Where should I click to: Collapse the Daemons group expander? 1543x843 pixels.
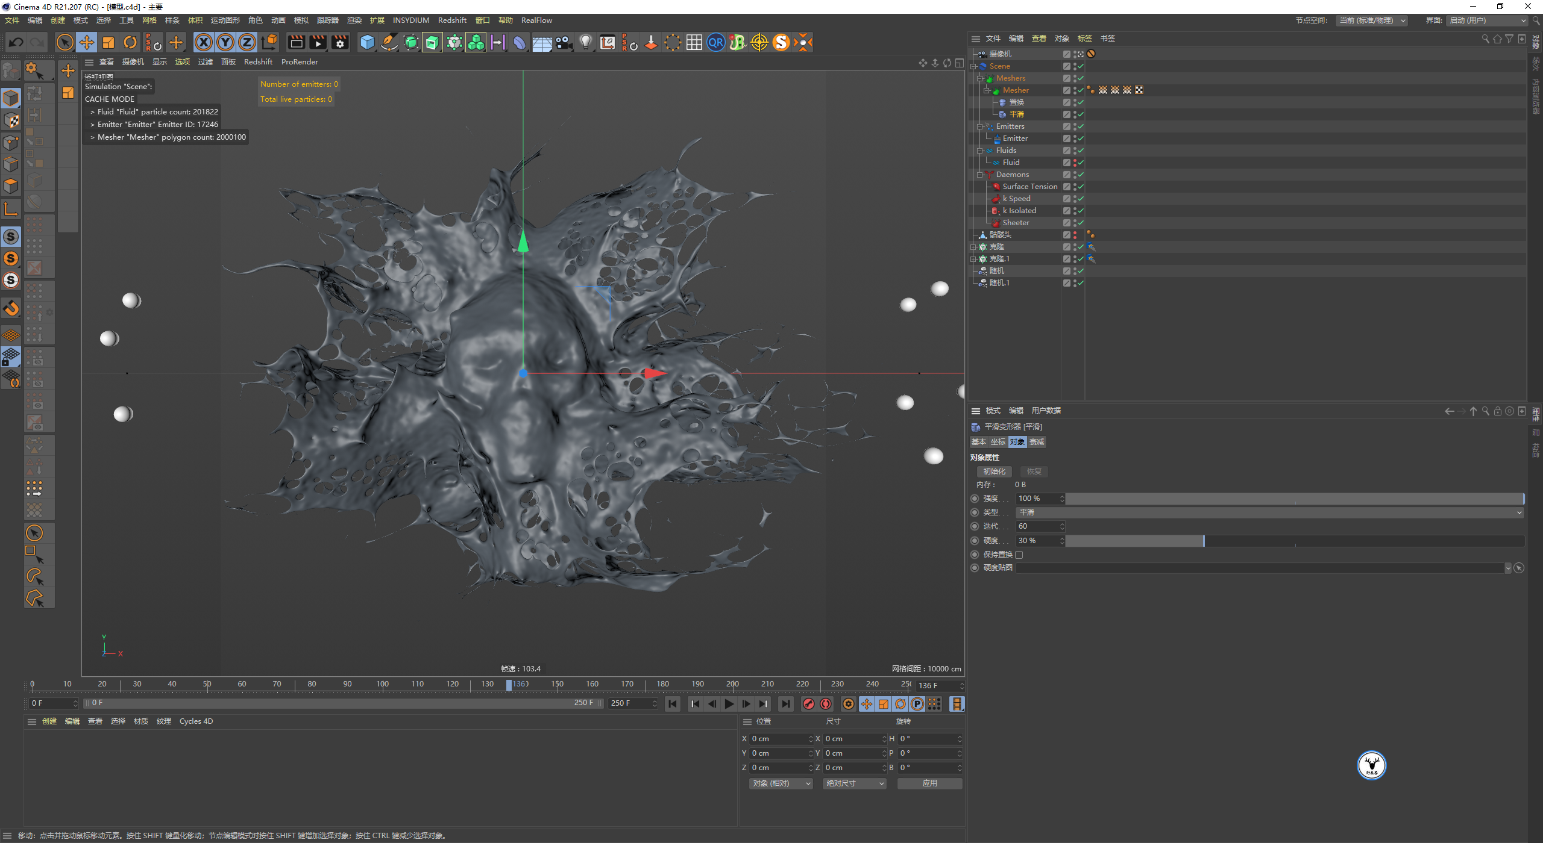pos(980,175)
